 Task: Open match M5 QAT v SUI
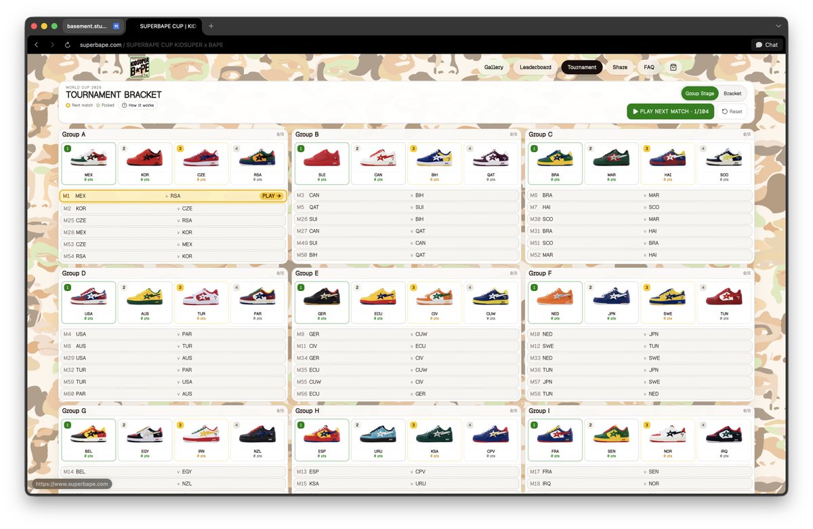click(x=406, y=208)
